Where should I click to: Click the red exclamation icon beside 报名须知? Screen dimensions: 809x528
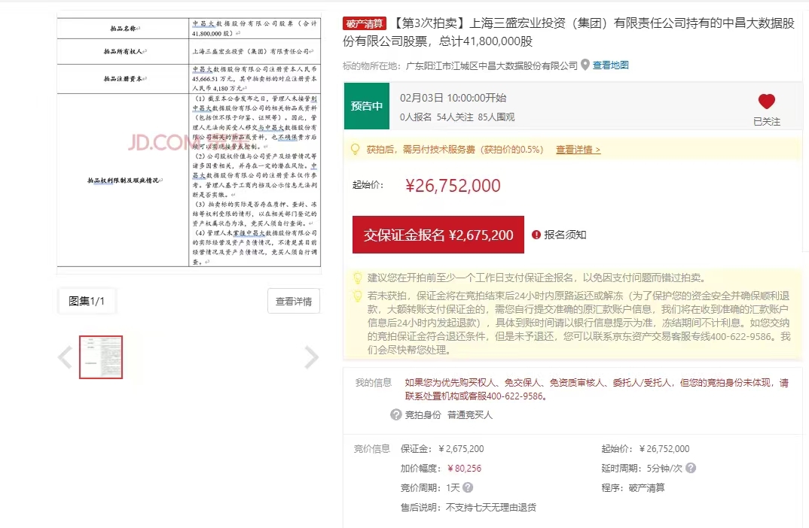tap(536, 235)
